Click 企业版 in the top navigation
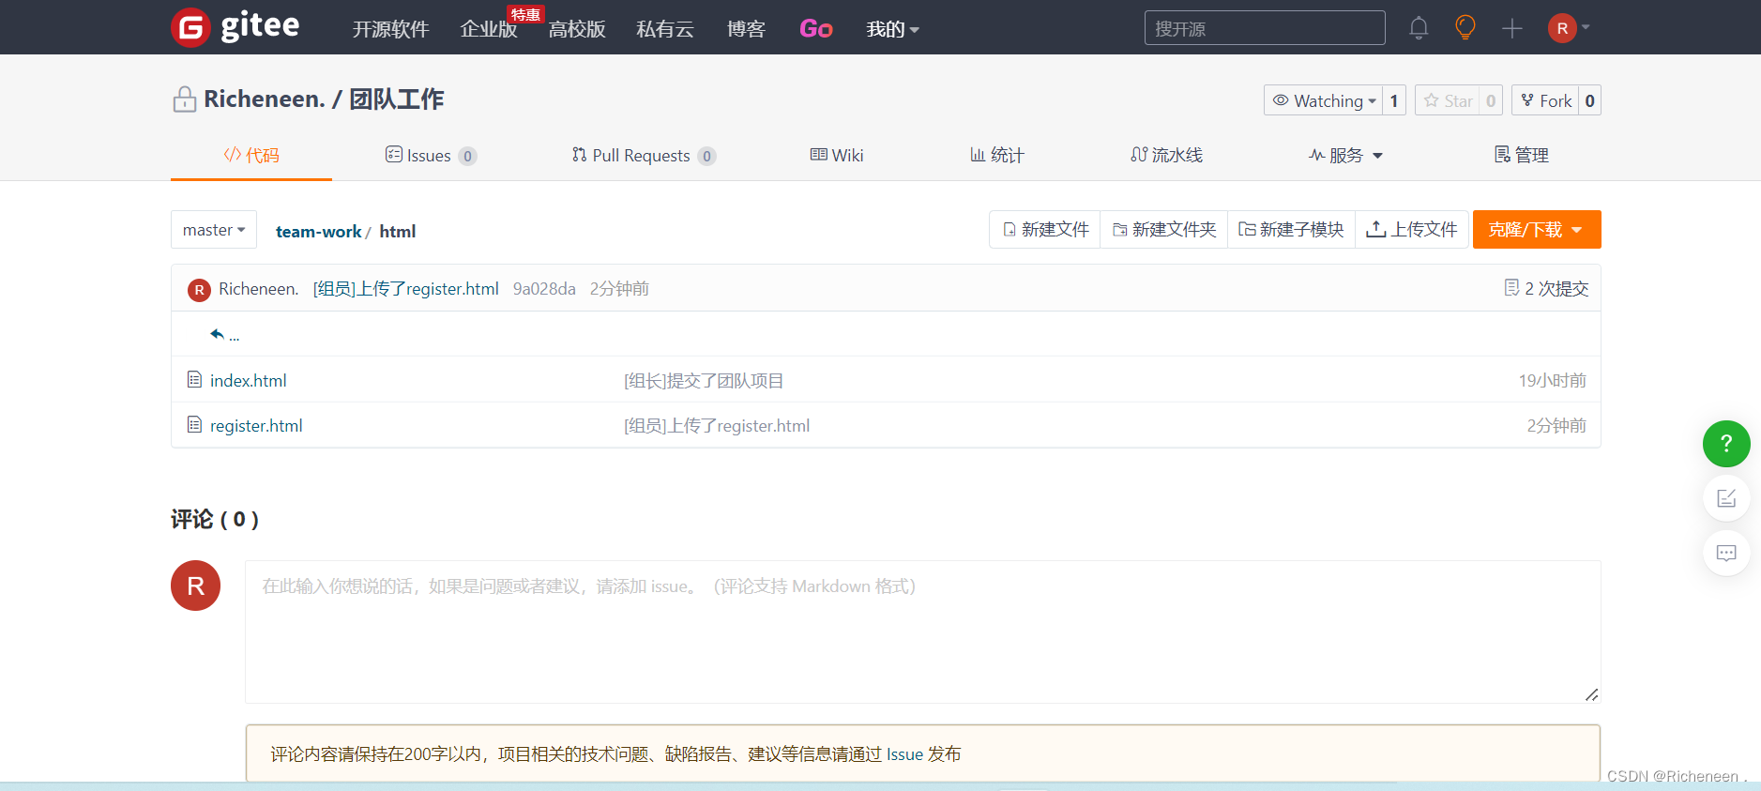1761x791 pixels. pyautogui.click(x=489, y=29)
